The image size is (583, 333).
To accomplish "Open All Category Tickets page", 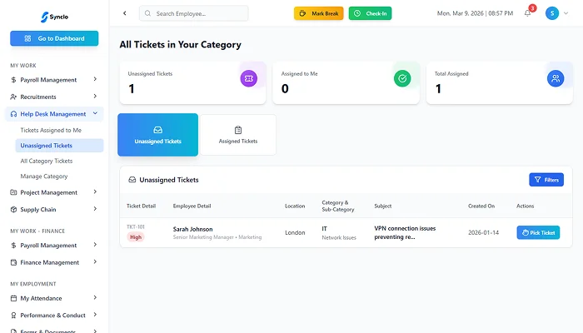I will tap(47, 161).
